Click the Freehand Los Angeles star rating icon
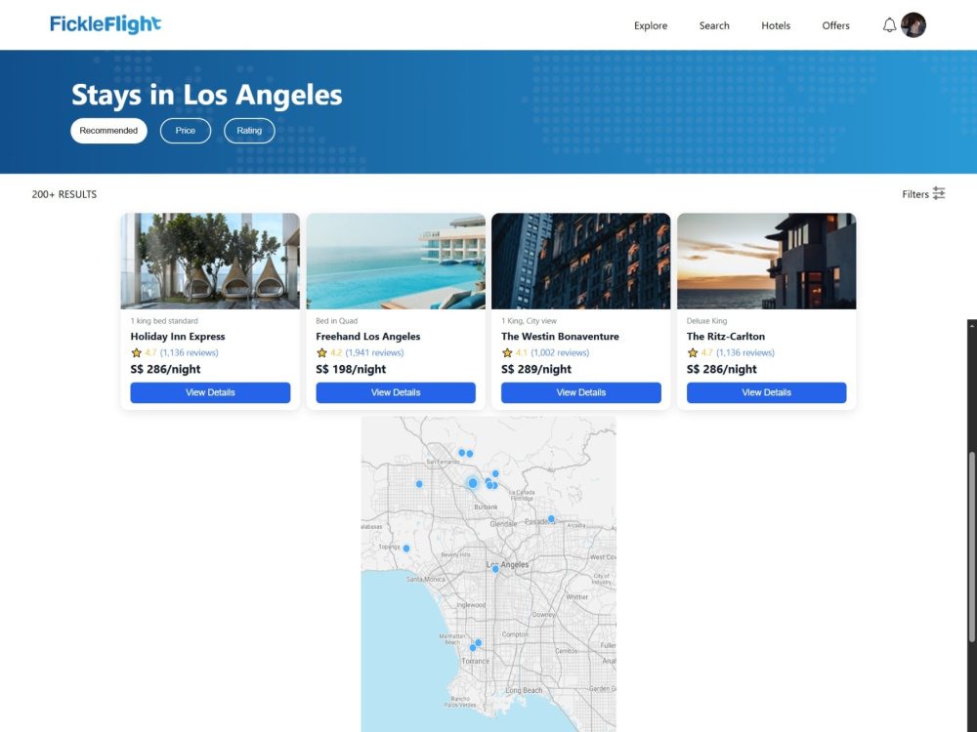Screen dimensions: 977x732 click(x=321, y=353)
